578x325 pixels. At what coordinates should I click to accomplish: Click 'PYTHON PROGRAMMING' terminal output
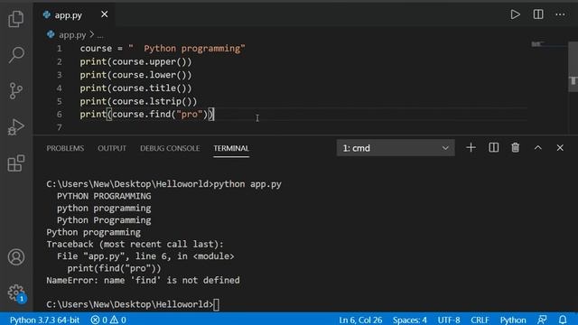click(x=104, y=196)
